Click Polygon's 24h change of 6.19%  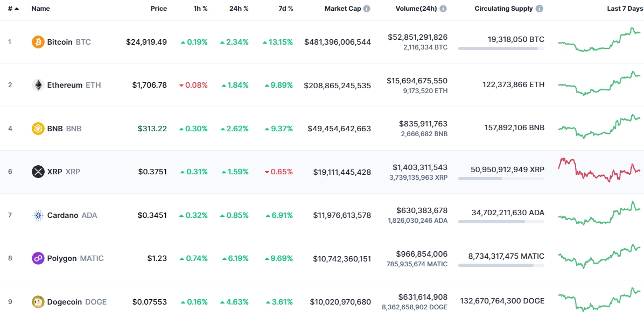pyautogui.click(x=235, y=258)
